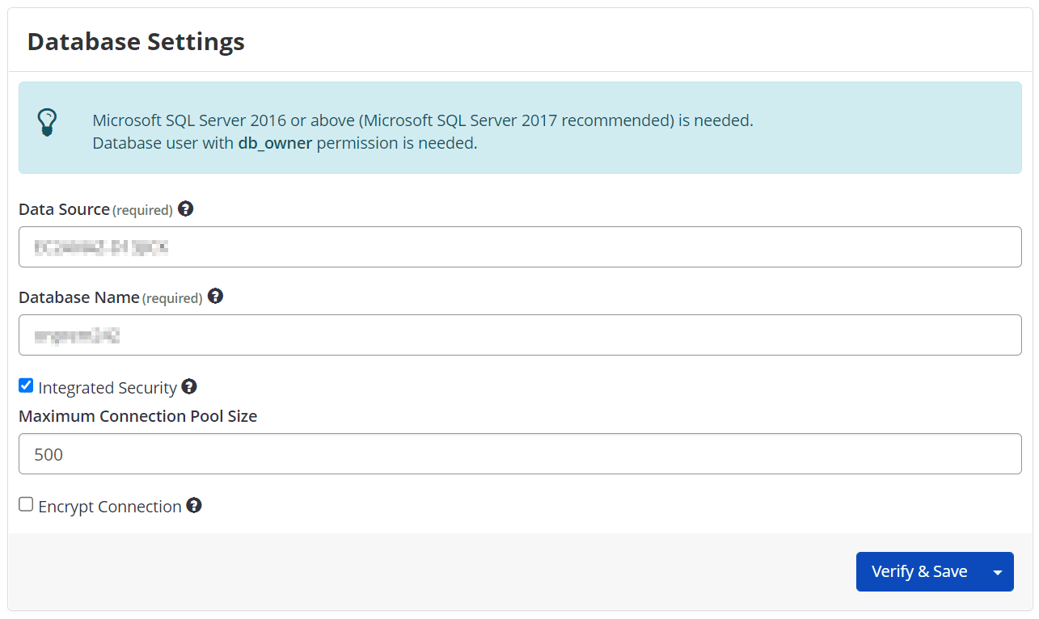Open the Integrated Security help icon
Screen dimensions: 1039x619
[188, 386]
